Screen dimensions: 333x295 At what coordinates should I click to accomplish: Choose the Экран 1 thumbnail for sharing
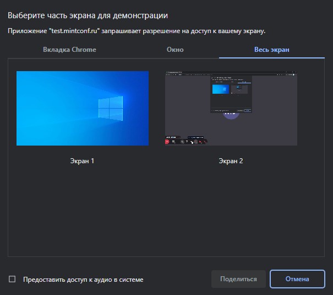(83, 108)
